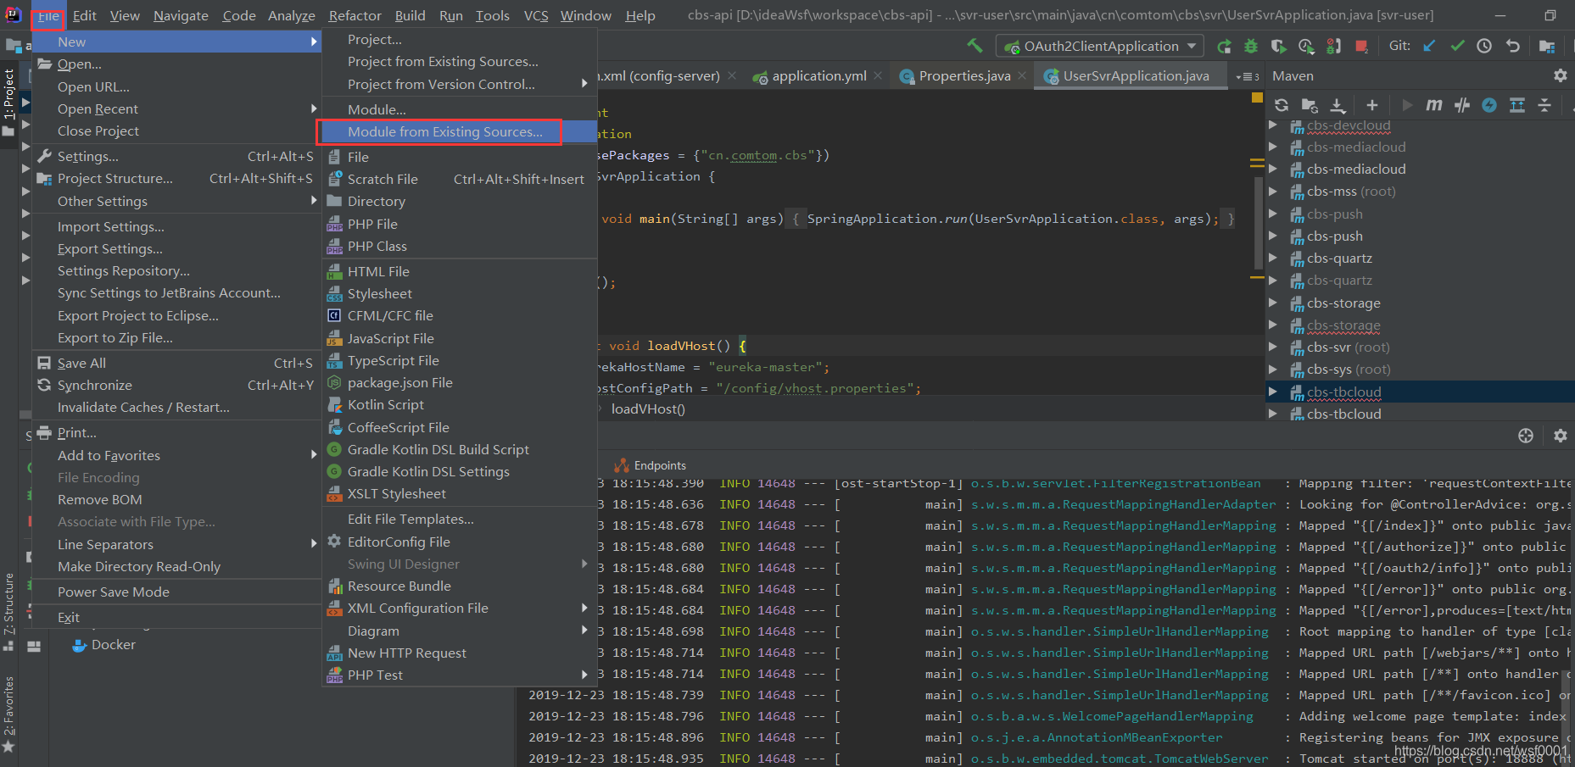Screen dimensions: 1575x767
Task: Click Save All menu entry
Action: tap(176, 363)
